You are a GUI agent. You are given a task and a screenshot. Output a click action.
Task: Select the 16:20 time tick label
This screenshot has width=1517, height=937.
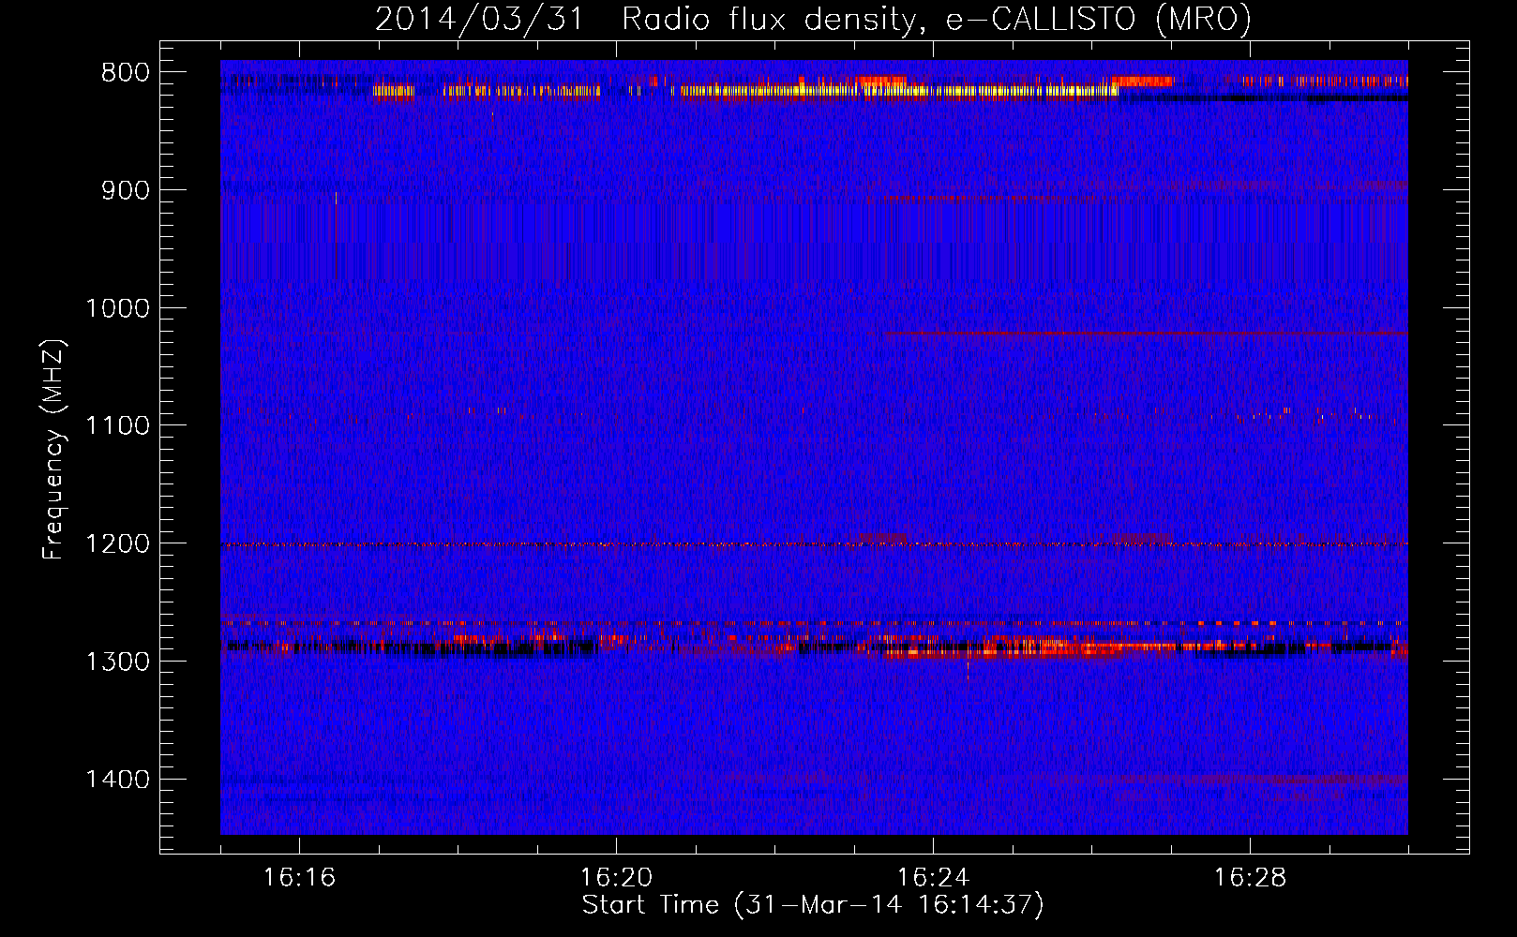point(616,878)
